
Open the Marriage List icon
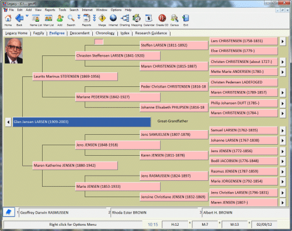tap(48, 18)
